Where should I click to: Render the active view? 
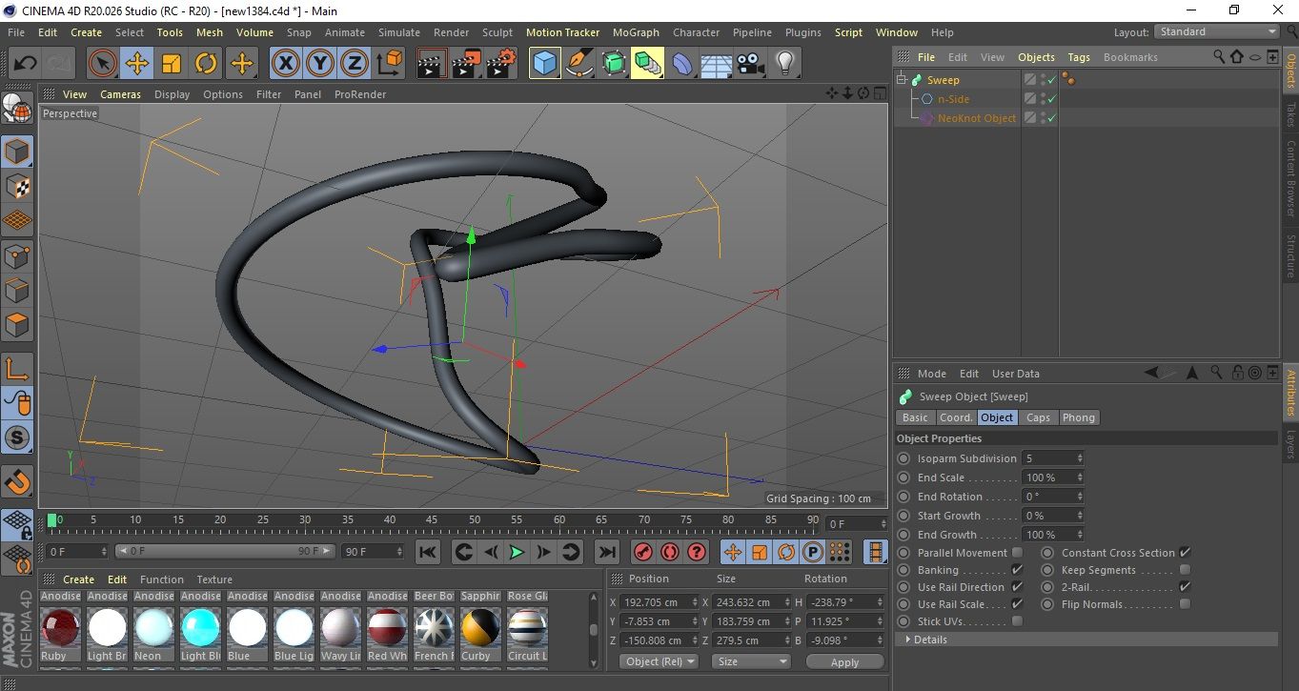(x=433, y=64)
